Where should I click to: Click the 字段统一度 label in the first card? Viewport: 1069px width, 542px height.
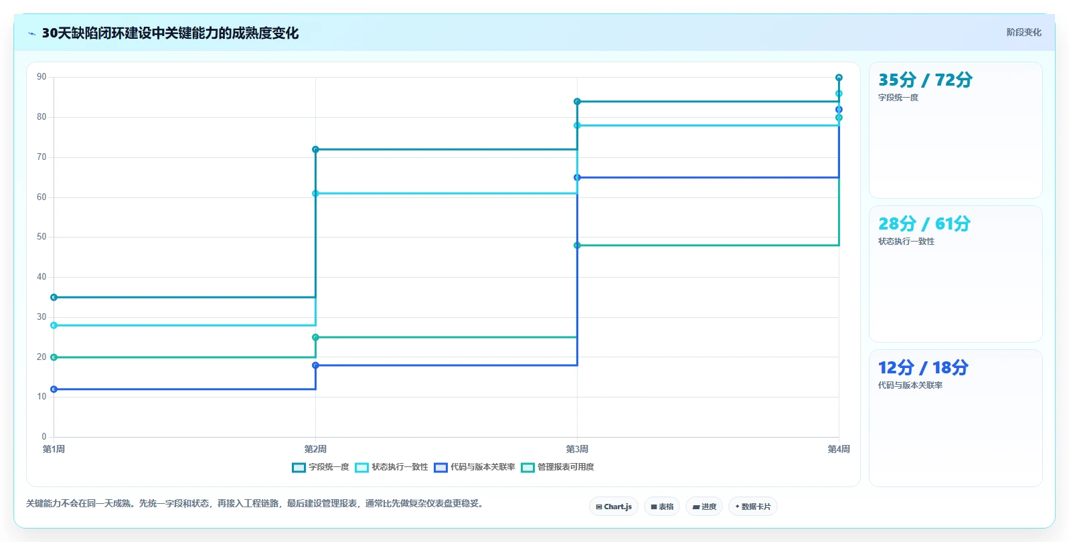click(898, 98)
